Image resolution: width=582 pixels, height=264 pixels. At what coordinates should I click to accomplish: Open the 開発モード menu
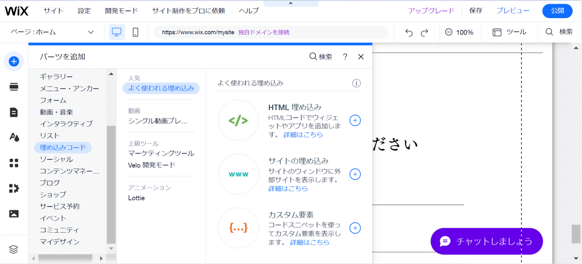(x=121, y=11)
